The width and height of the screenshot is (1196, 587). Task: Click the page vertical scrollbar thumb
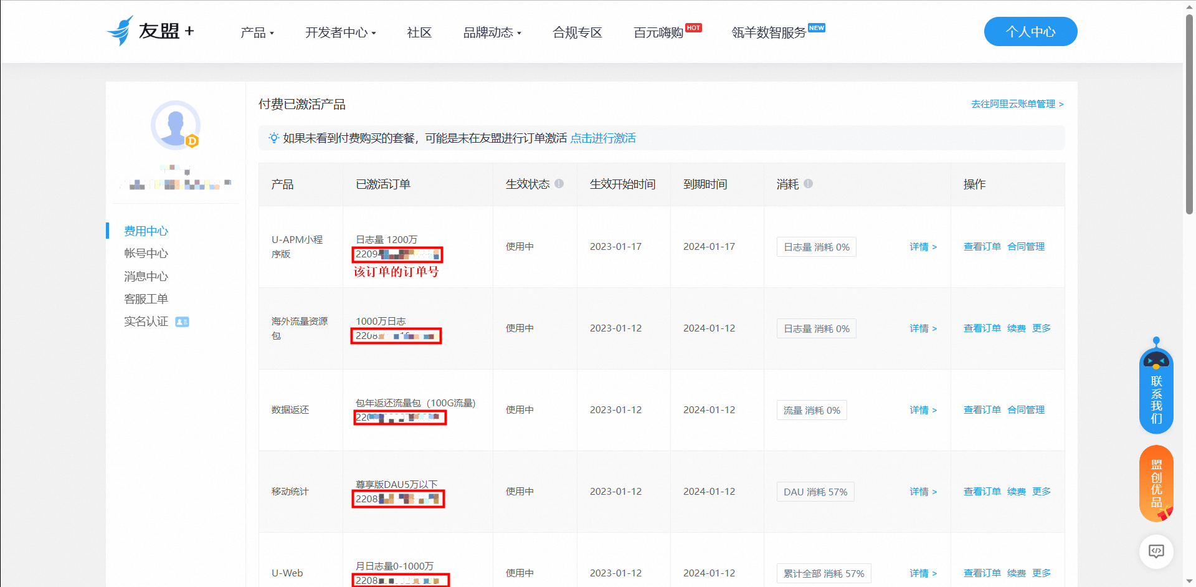coord(1189,113)
